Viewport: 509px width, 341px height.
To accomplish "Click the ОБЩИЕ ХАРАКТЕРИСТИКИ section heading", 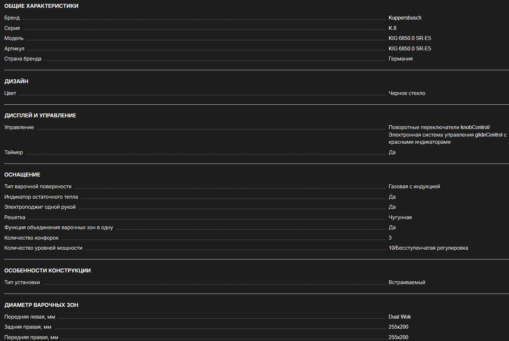I will point(41,6).
